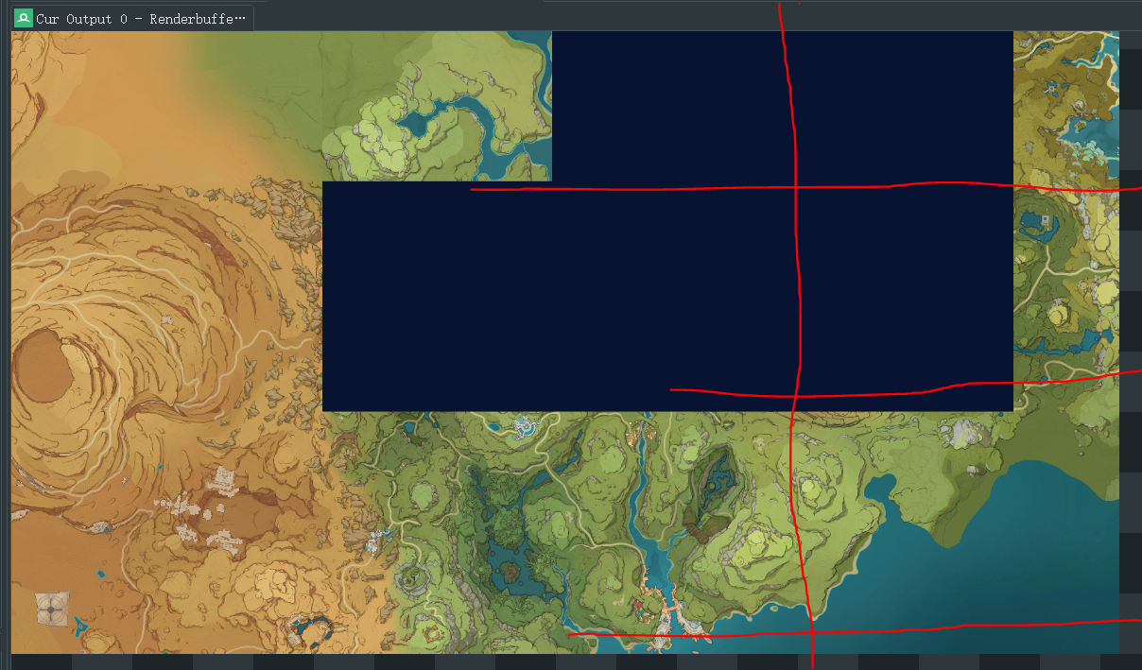This screenshot has width=1142, height=670.
Task: Click the left end of the top red line
Action: [x=473, y=189]
